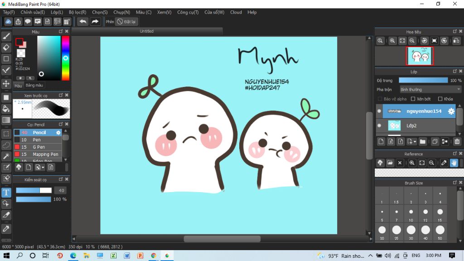Delete the selected layer with trash icon
This screenshot has width=464, height=261.
click(x=457, y=141)
